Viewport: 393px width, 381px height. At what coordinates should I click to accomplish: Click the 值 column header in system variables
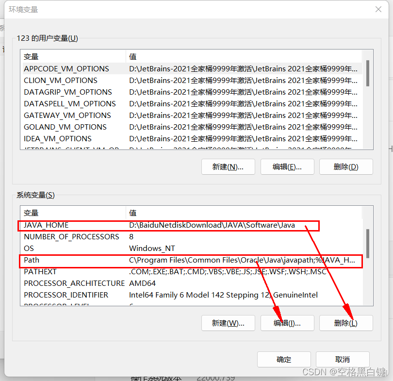click(244, 213)
